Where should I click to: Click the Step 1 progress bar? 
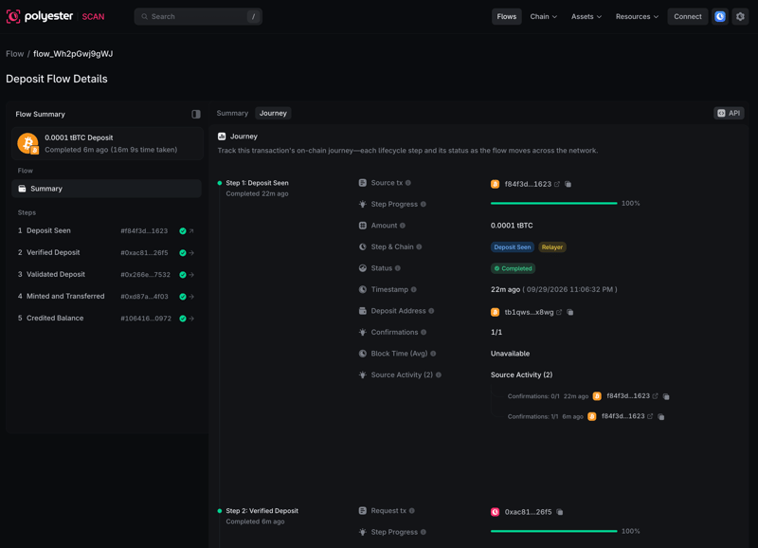pos(554,203)
